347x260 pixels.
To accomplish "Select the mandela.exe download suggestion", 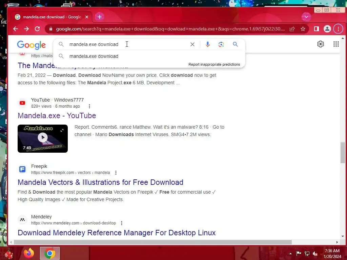I will [149, 56].
